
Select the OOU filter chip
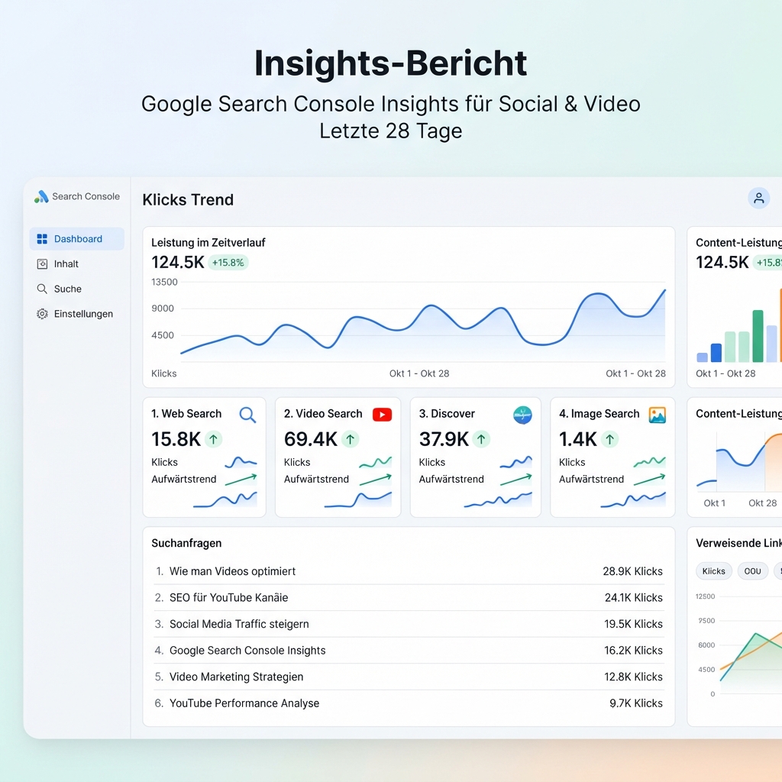tap(752, 571)
